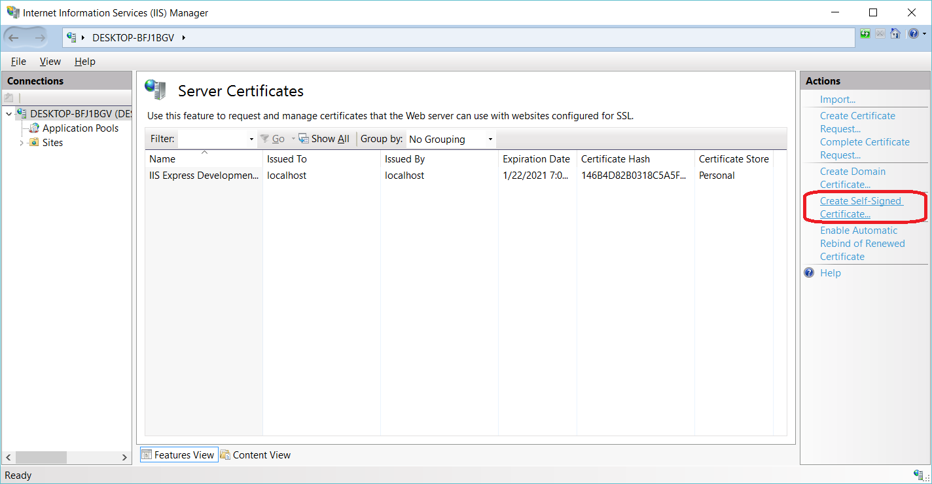Click the blue Help icon in the top toolbar
This screenshot has height=484, width=932.
(x=913, y=33)
